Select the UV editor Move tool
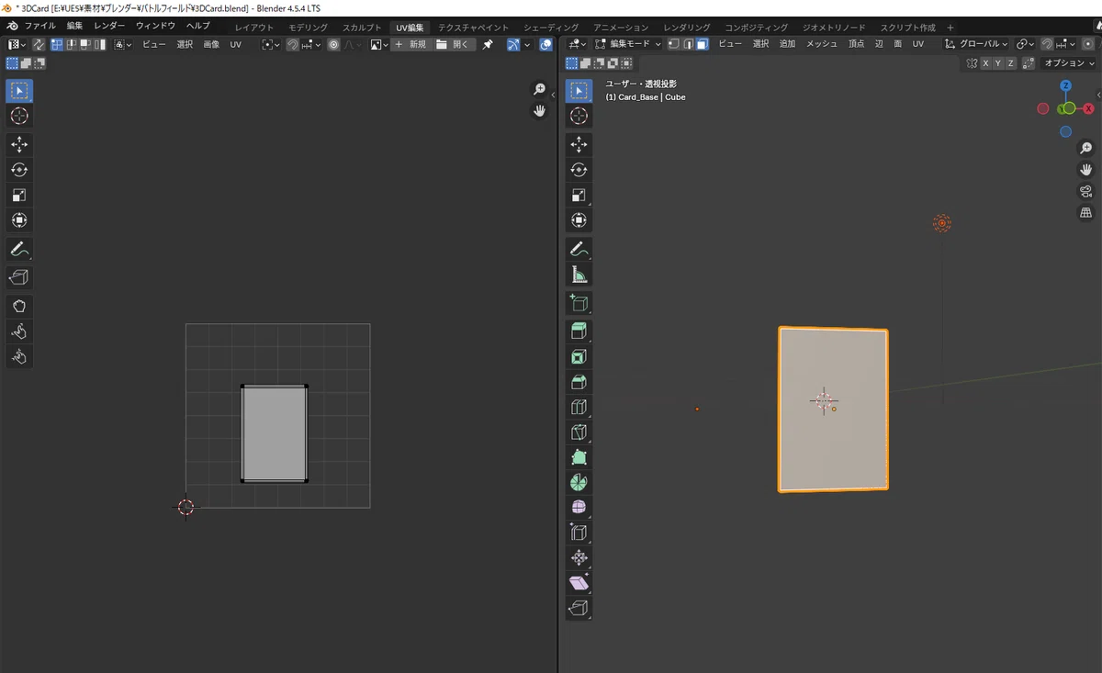The height and width of the screenshot is (673, 1102). tap(19, 144)
